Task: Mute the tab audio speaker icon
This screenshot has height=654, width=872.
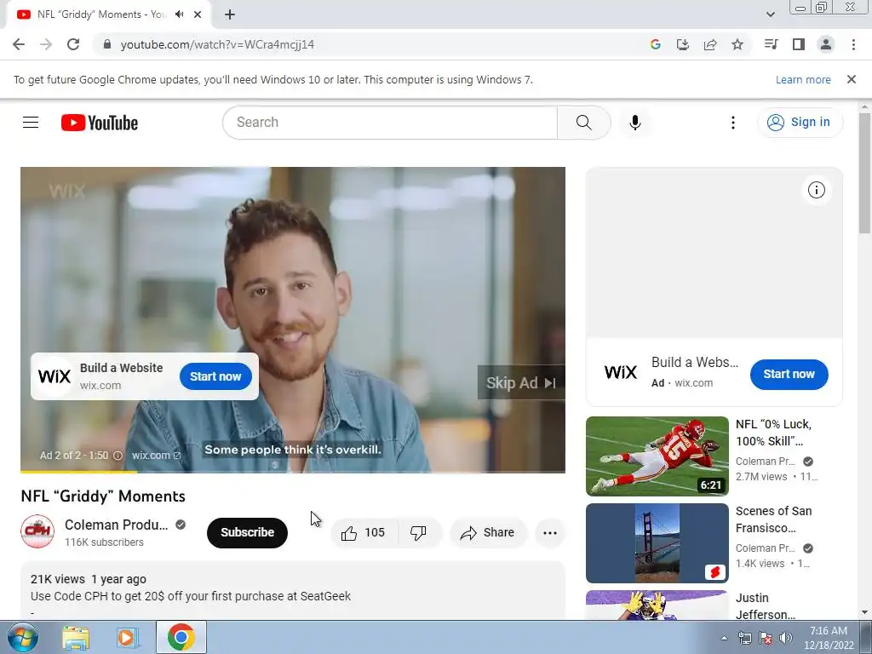Action: click(179, 14)
